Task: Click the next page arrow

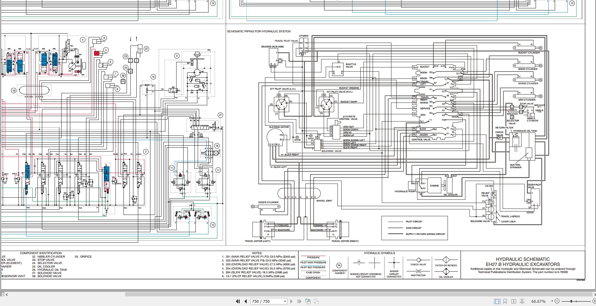Action: pyautogui.click(x=291, y=301)
